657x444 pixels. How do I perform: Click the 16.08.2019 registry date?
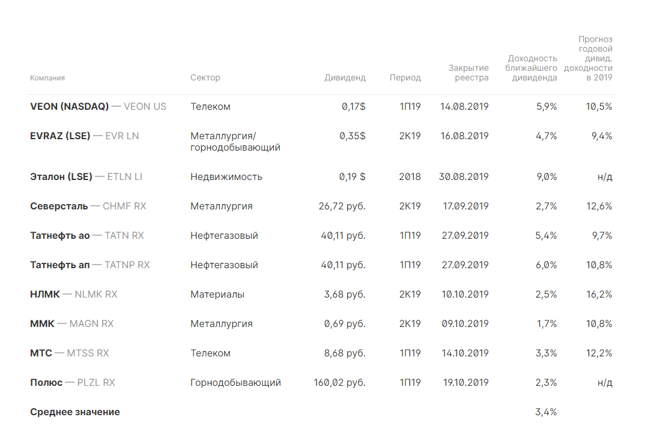[464, 136]
